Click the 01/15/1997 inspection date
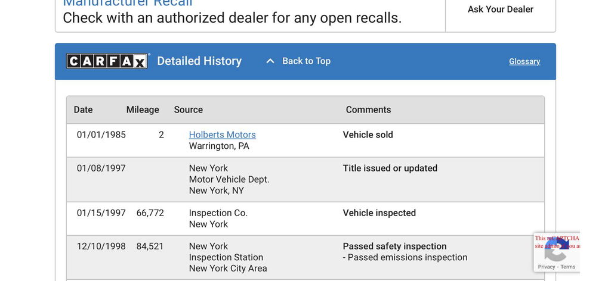Image resolution: width=611 pixels, height=281 pixels. pyautogui.click(x=101, y=213)
